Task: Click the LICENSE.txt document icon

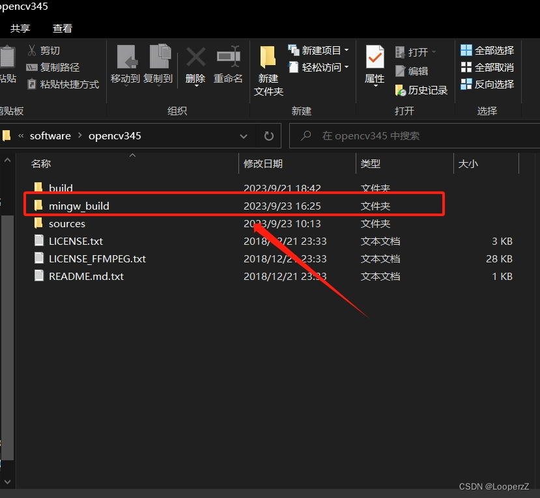Action: 39,241
